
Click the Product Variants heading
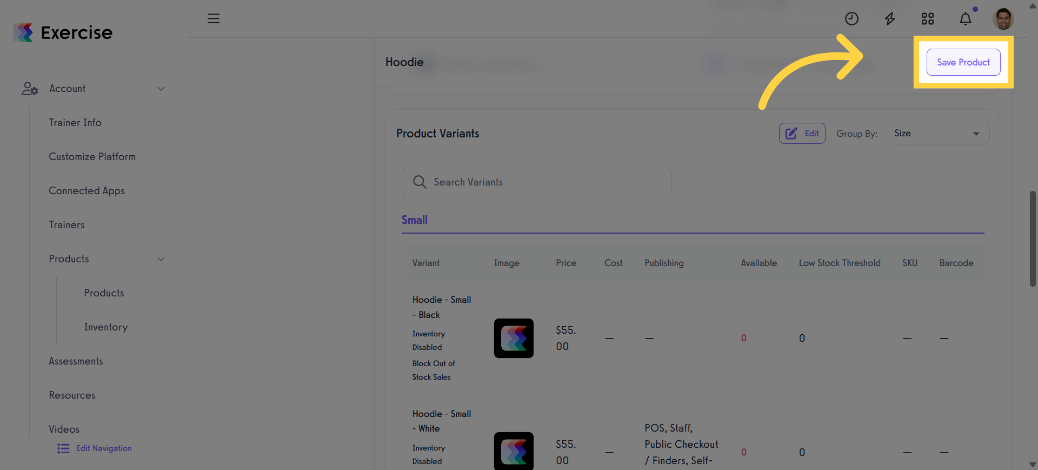(x=438, y=134)
